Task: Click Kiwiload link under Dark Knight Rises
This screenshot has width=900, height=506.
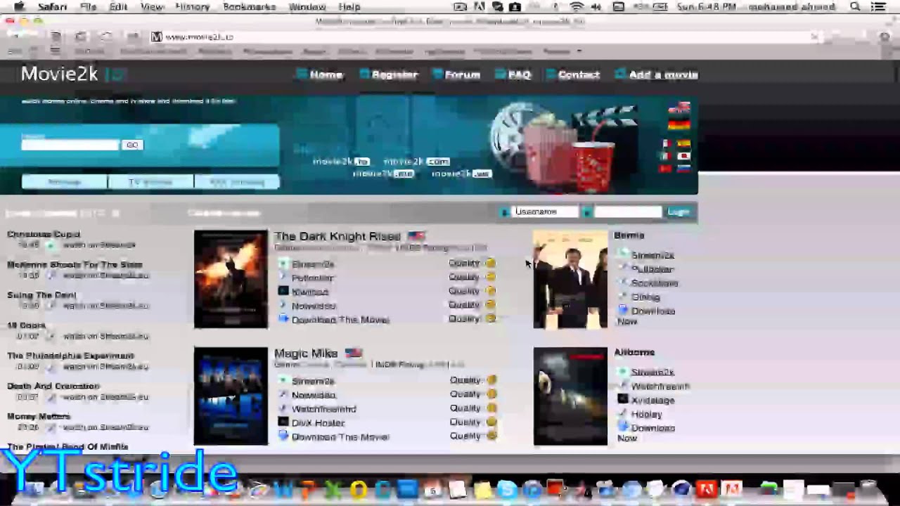Action: coord(310,292)
